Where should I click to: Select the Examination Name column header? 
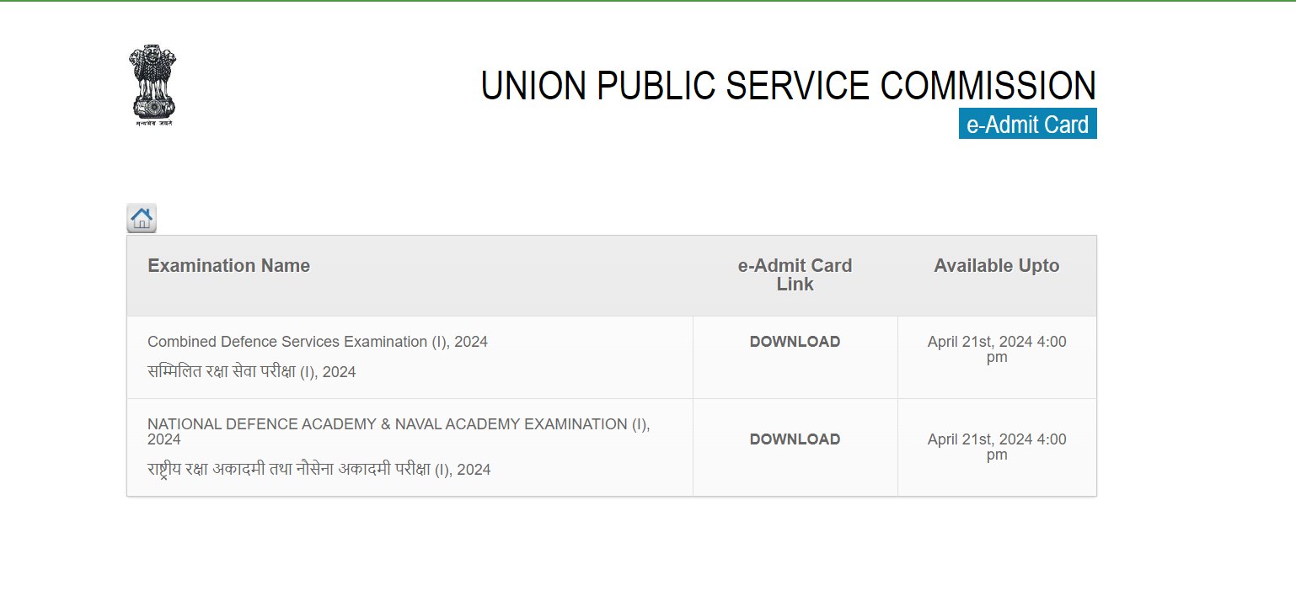pos(229,266)
